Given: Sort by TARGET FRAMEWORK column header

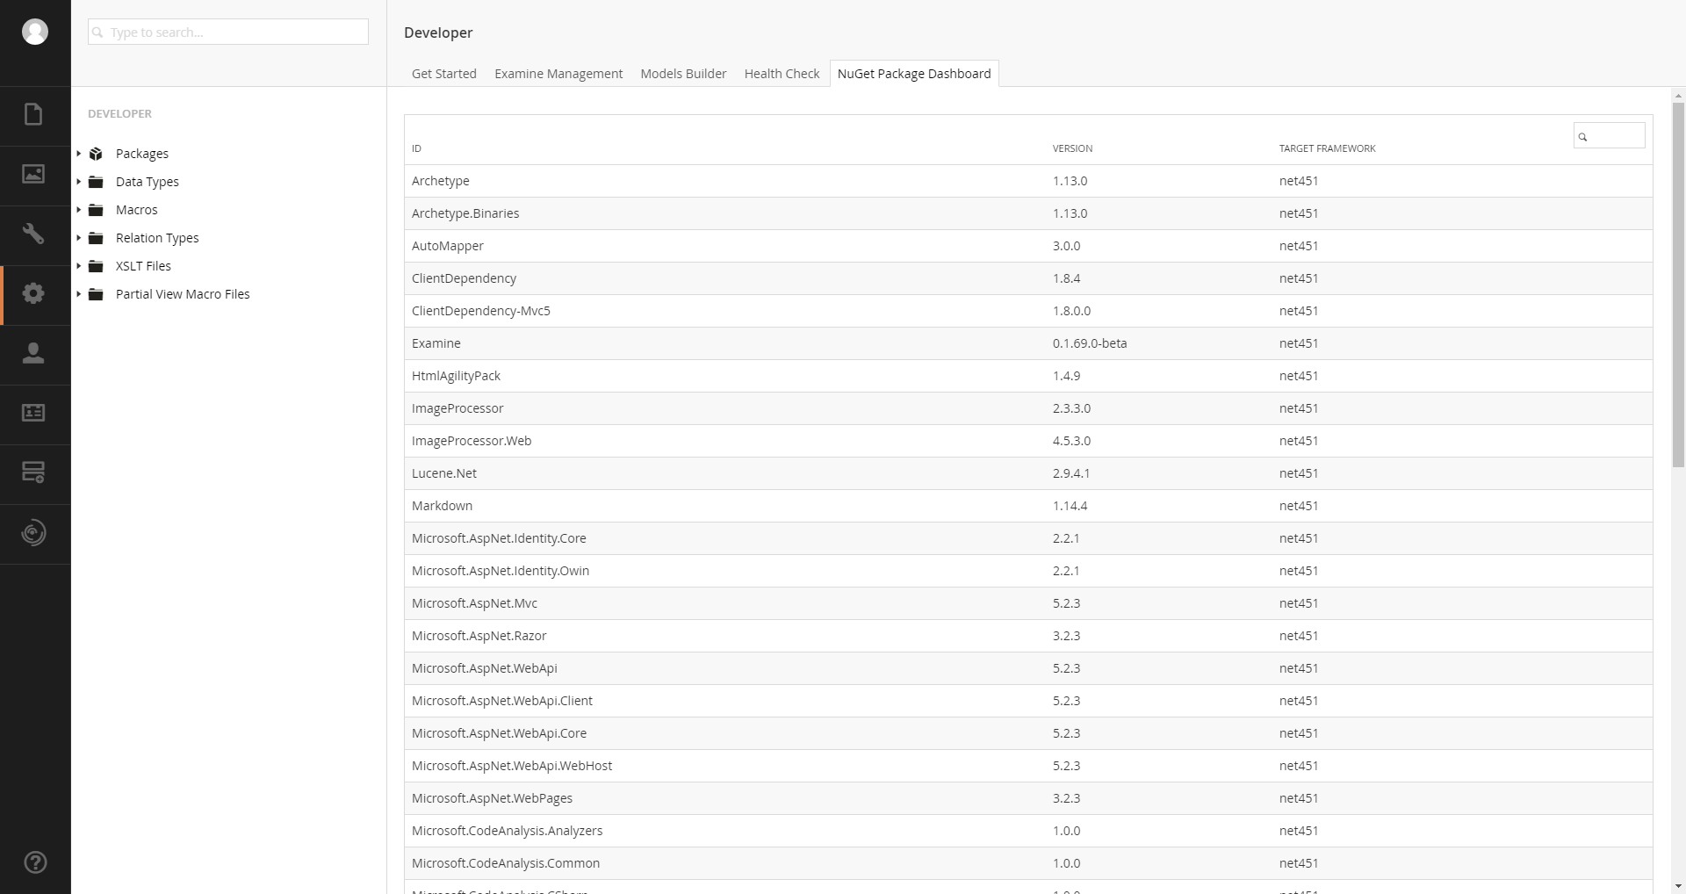Looking at the screenshot, I should tap(1327, 148).
